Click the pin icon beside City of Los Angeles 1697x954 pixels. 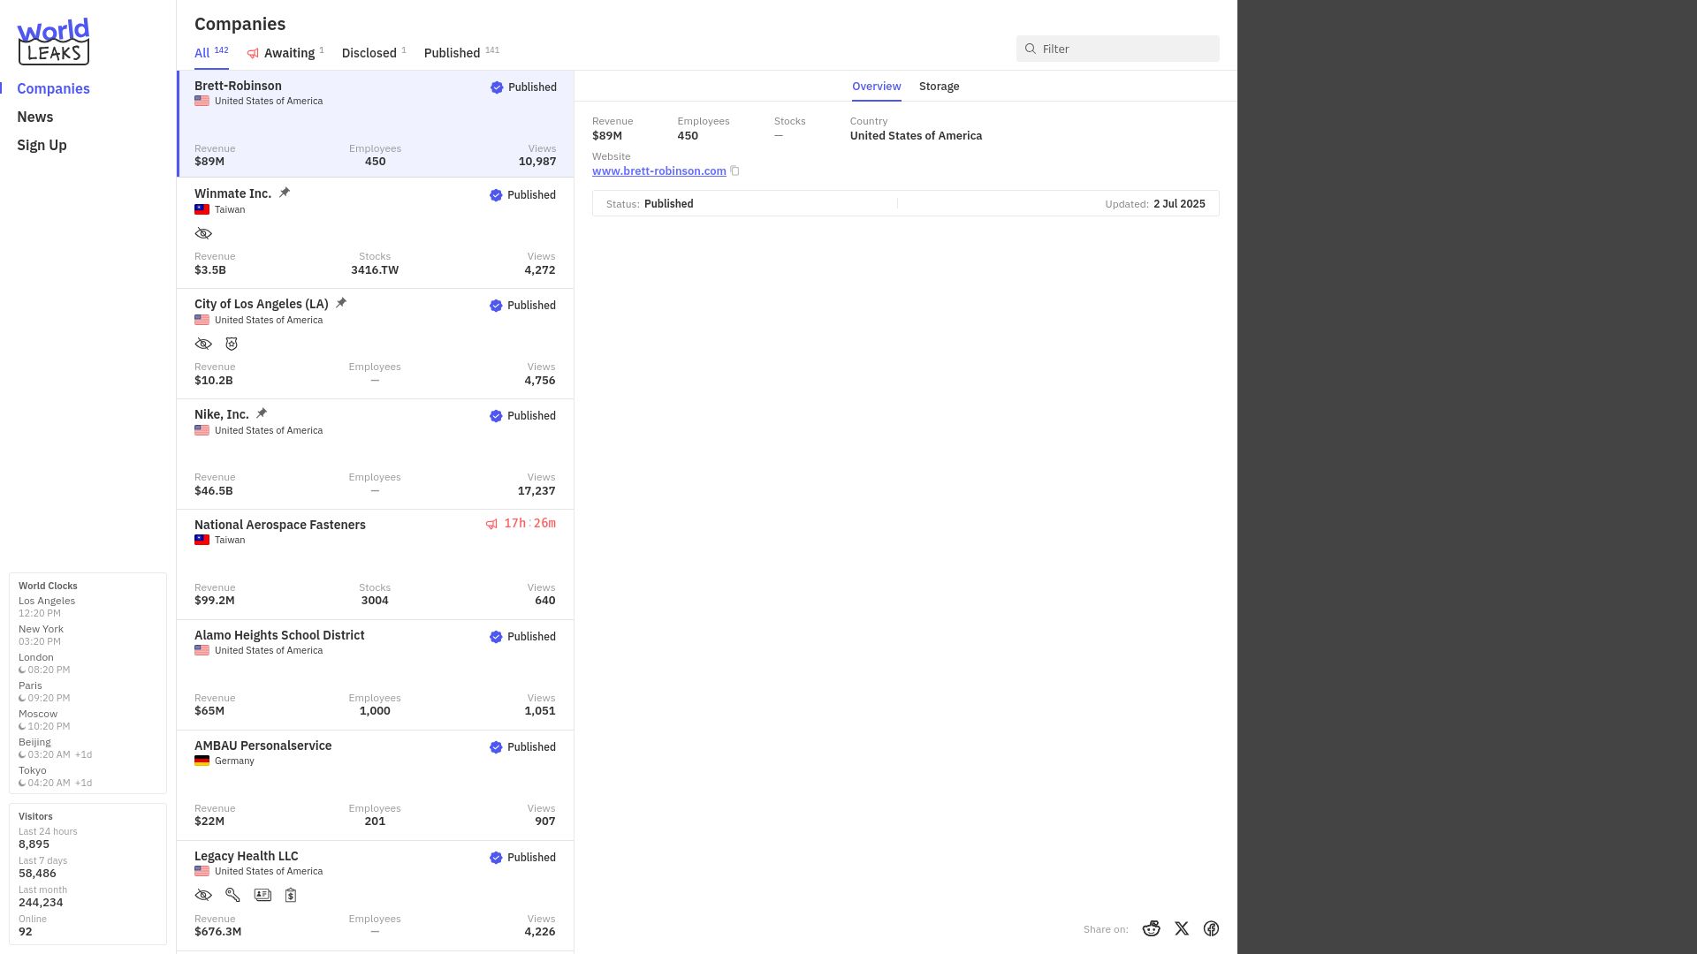point(341,303)
